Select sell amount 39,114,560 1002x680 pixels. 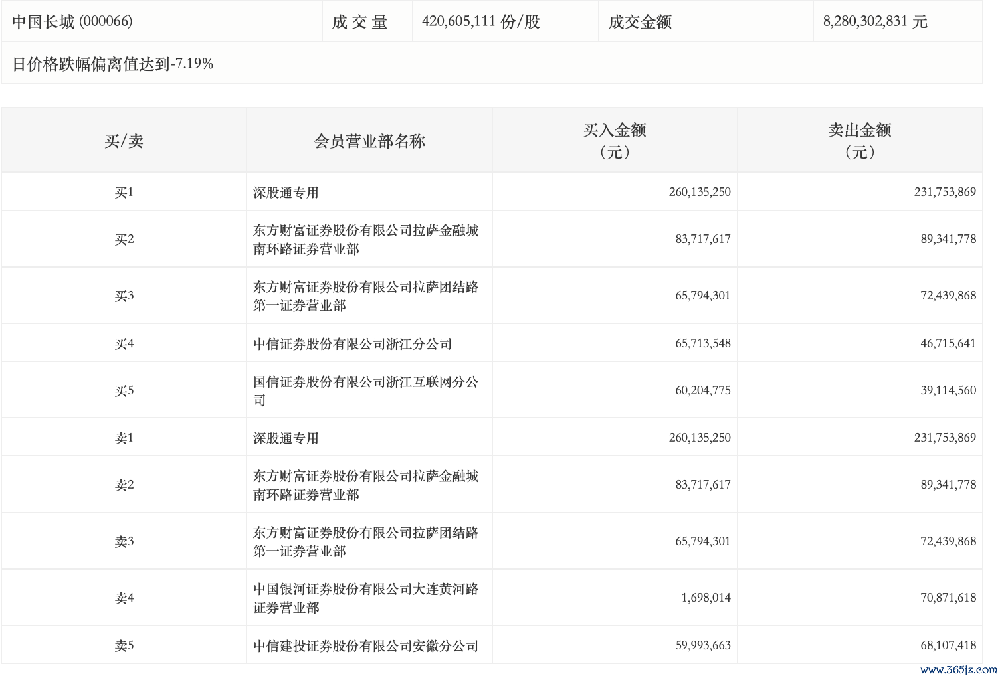click(948, 390)
